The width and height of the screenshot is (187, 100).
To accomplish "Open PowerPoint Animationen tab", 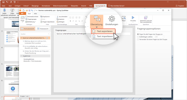I will pyautogui.click(x=46, y=6).
